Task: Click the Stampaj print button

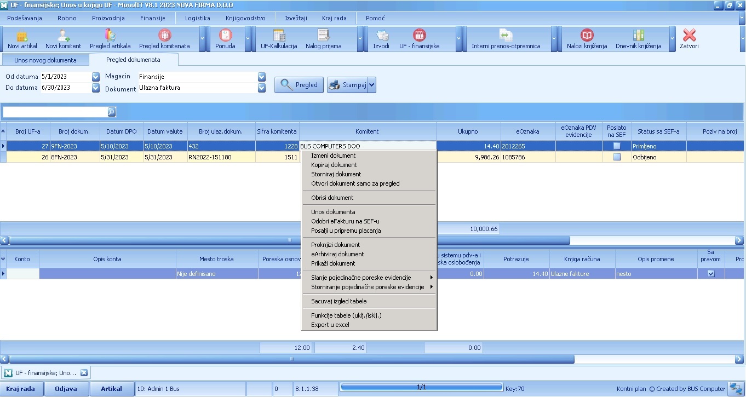Action: tap(348, 85)
